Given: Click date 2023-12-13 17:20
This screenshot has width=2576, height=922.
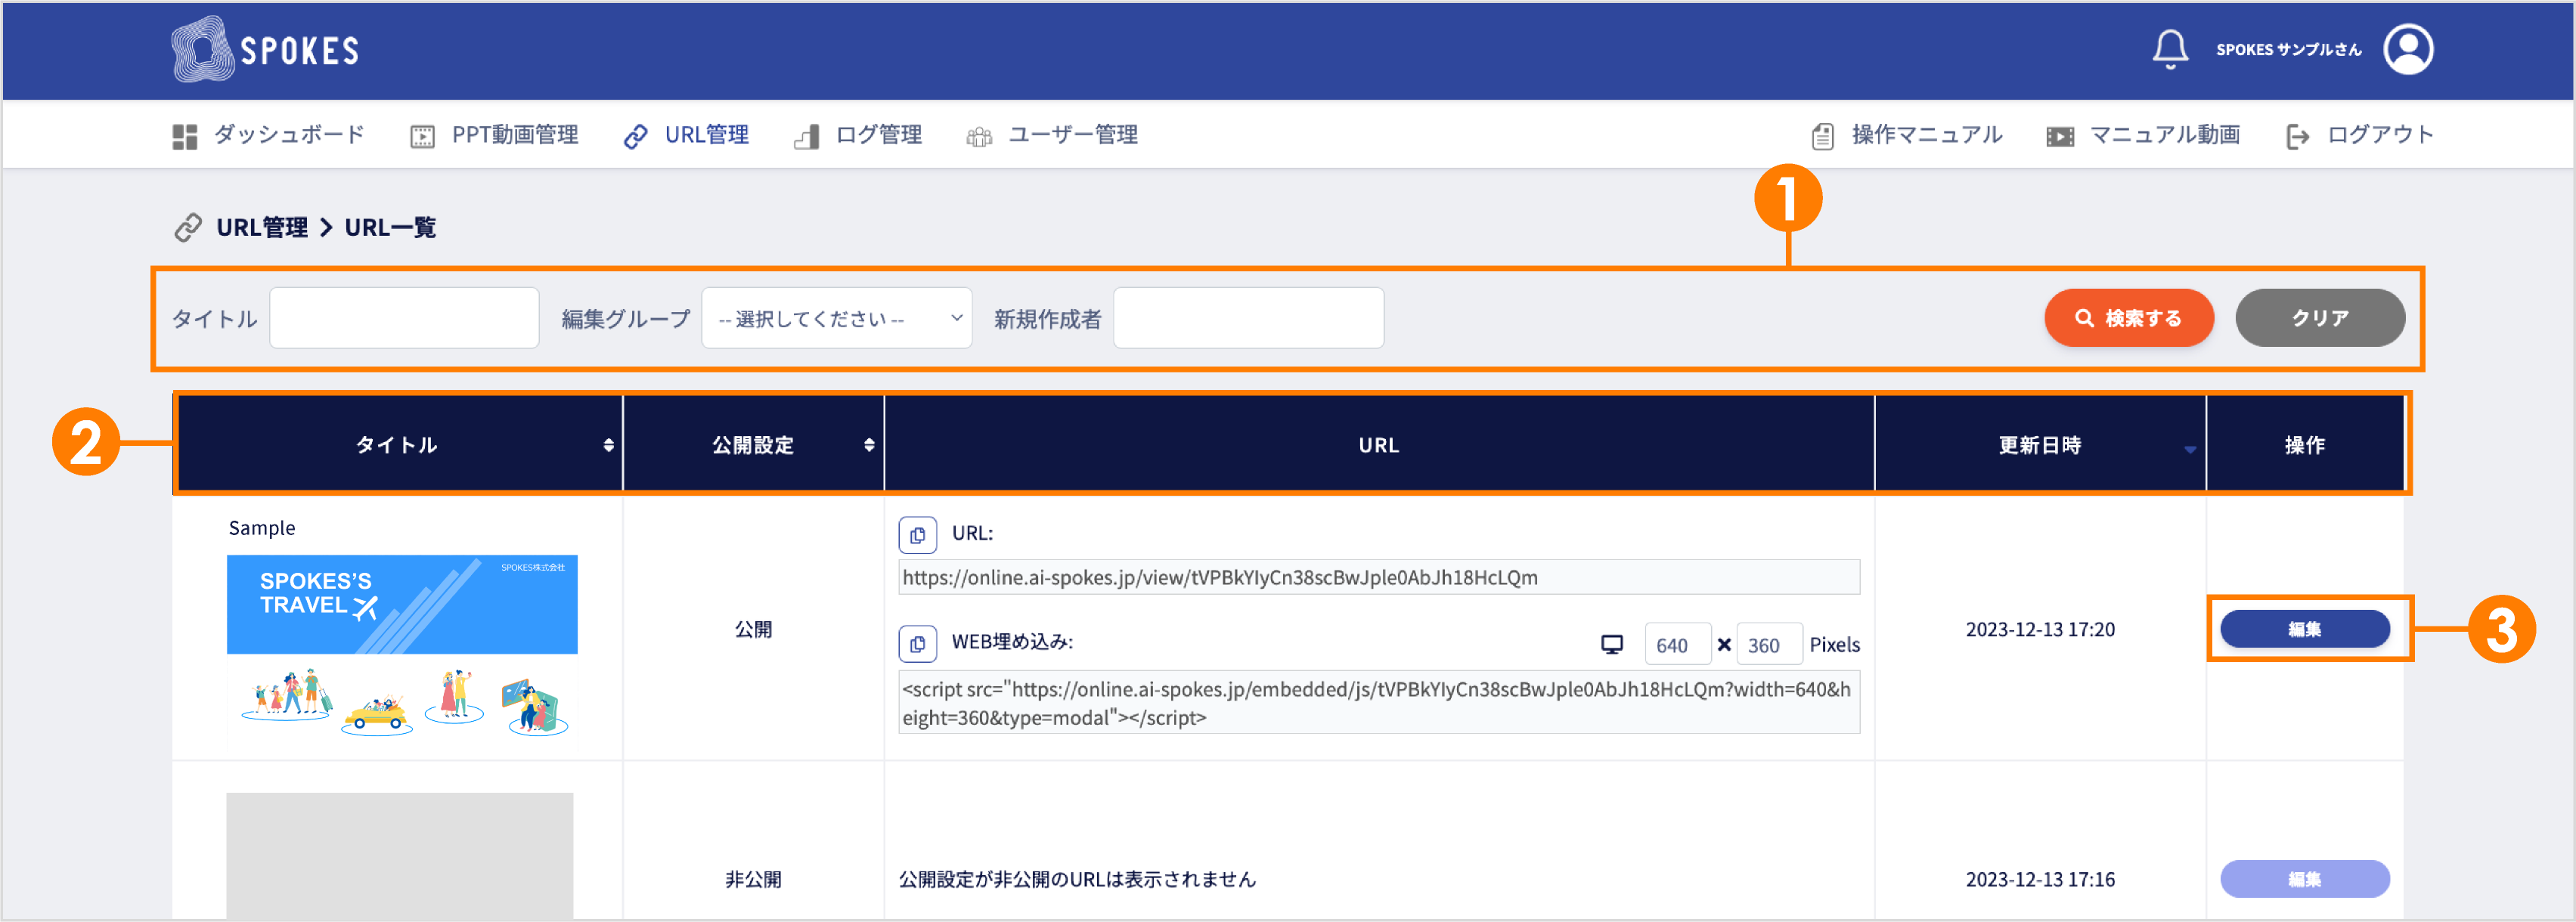Looking at the screenshot, I should pos(2040,629).
